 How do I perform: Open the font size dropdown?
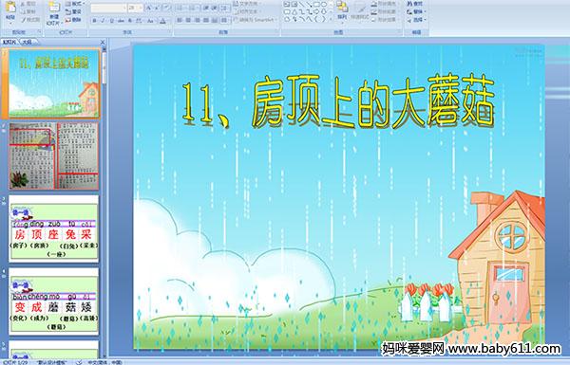141,8
